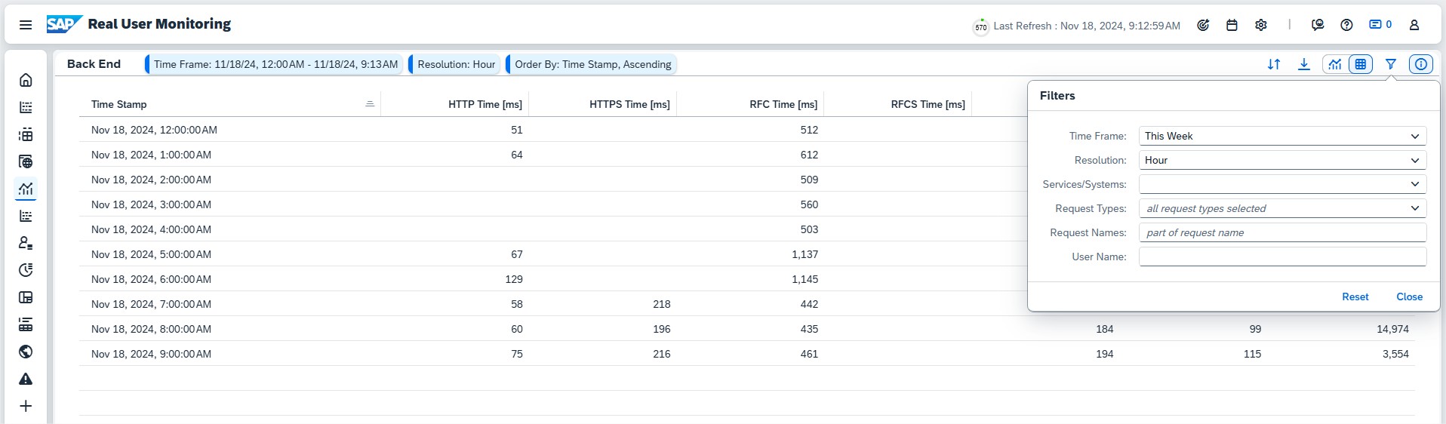1446x424 pixels.
Task: Click the help question mark icon
Action: 1346,25
